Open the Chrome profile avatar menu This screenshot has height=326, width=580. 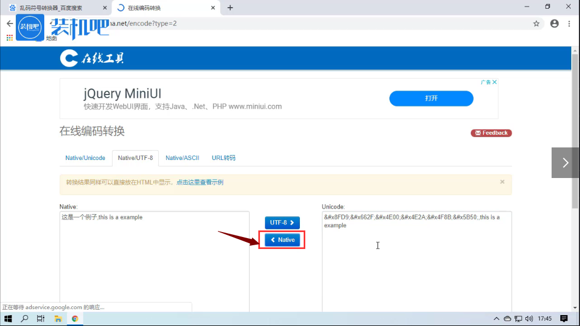click(554, 23)
